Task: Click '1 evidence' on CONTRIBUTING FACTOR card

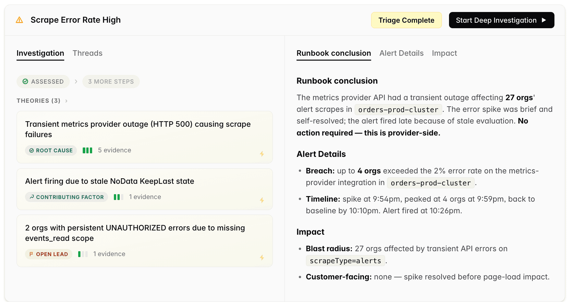Action: click(x=145, y=197)
